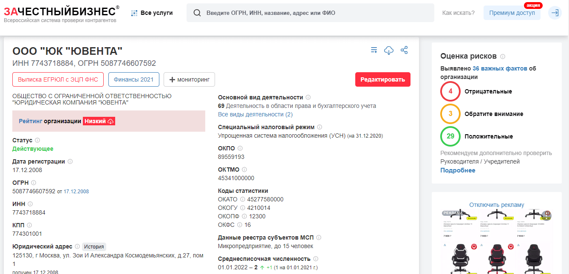Click the add-to-list icon beside download

[x=374, y=50]
